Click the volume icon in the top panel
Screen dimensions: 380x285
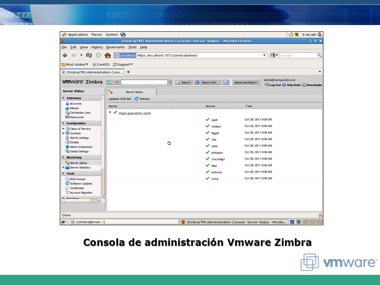[320, 35]
